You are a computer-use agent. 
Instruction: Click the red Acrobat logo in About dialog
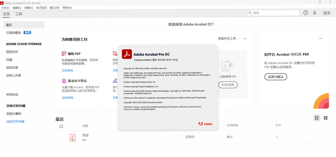[x=127, y=54]
